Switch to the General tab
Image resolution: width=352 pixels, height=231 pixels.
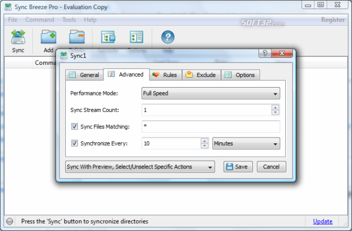pos(84,75)
